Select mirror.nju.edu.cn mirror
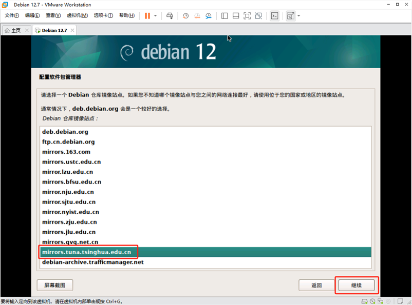The width and height of the screenshot is (412, 305). [x=205, y=192]
